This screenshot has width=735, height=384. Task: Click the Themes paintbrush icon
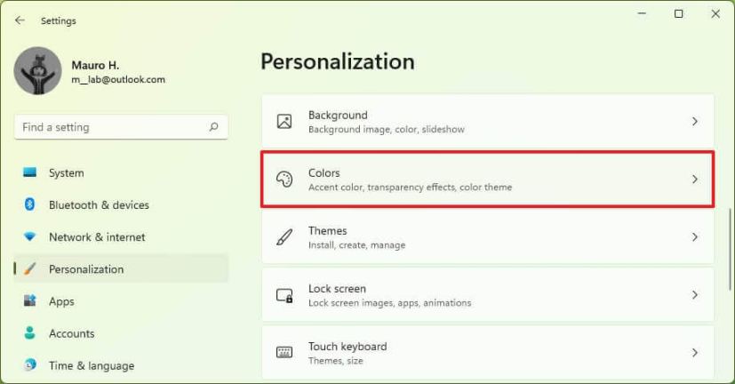point(284,237)
